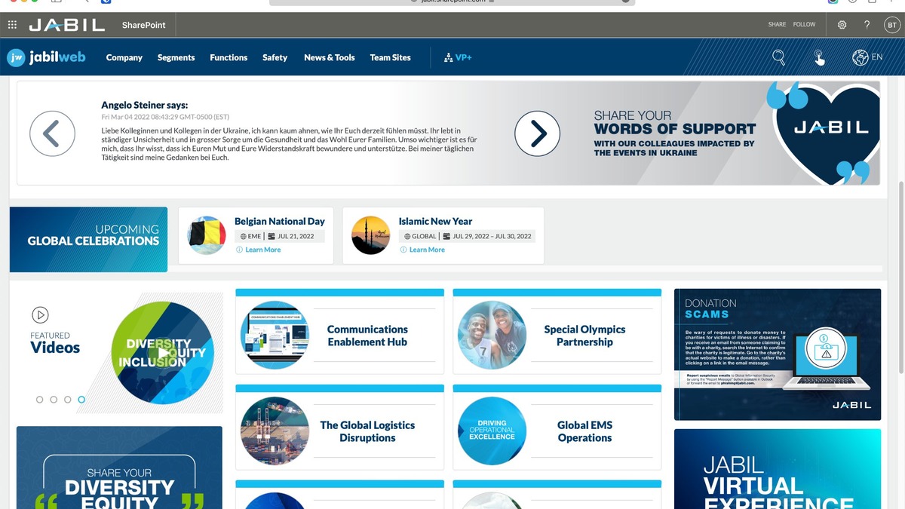Open the Company dropdown menu

(x=124, y=57)
